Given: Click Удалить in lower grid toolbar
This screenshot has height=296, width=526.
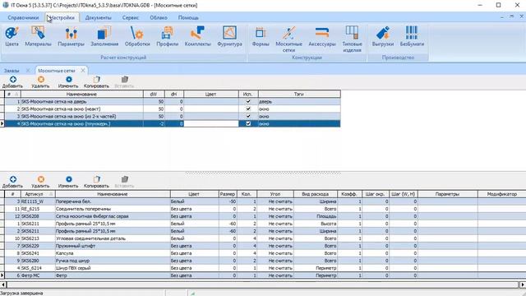Looking at the screenshot, I should 40,182.
